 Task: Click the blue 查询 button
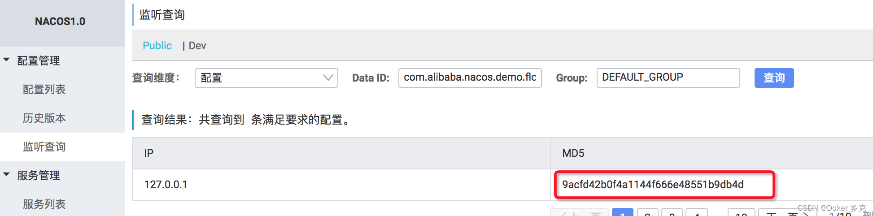[x=774, y=78]
